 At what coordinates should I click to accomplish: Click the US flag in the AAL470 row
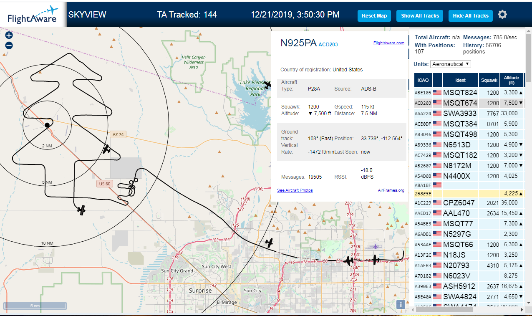pos(437,213)
